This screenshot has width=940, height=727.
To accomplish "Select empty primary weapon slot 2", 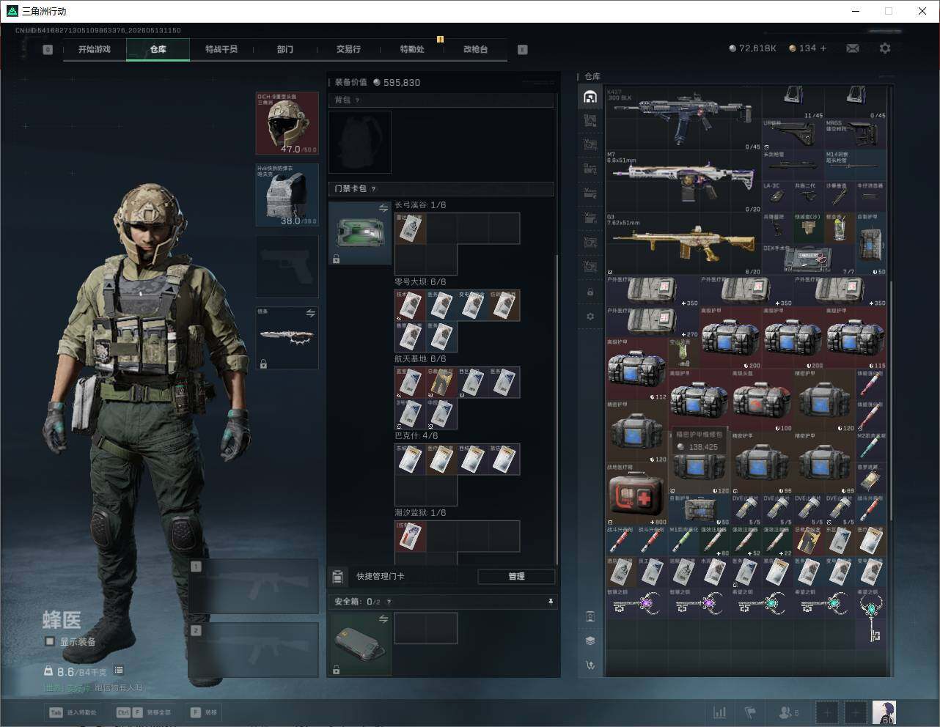I will tap(253, 650).
